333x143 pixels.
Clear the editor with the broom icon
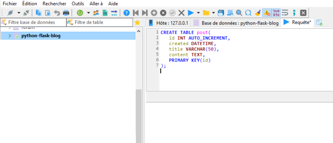point(257,13)
